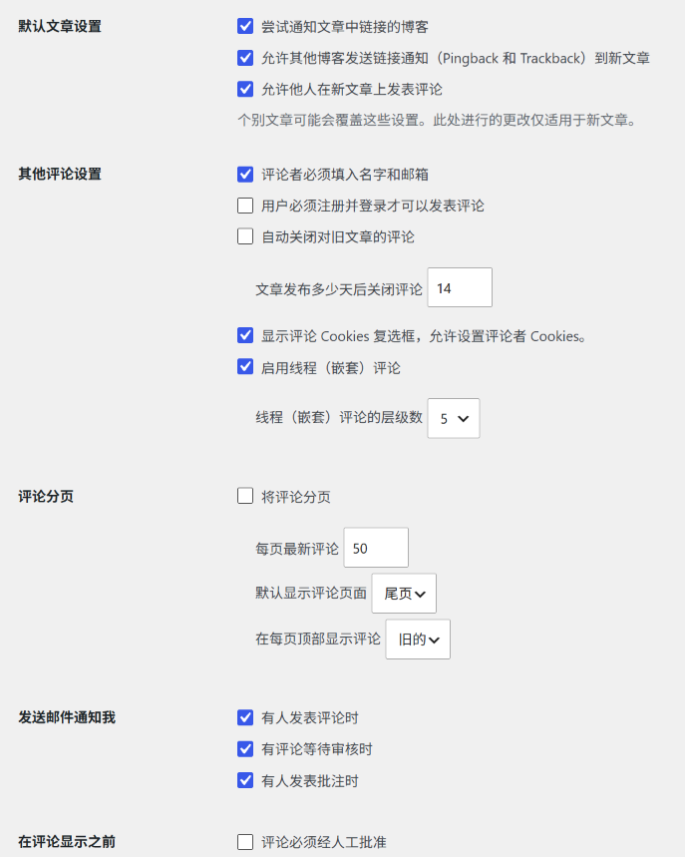Open the 默认显示评论页面 dropdown showing 尾页

pos(404,593)
